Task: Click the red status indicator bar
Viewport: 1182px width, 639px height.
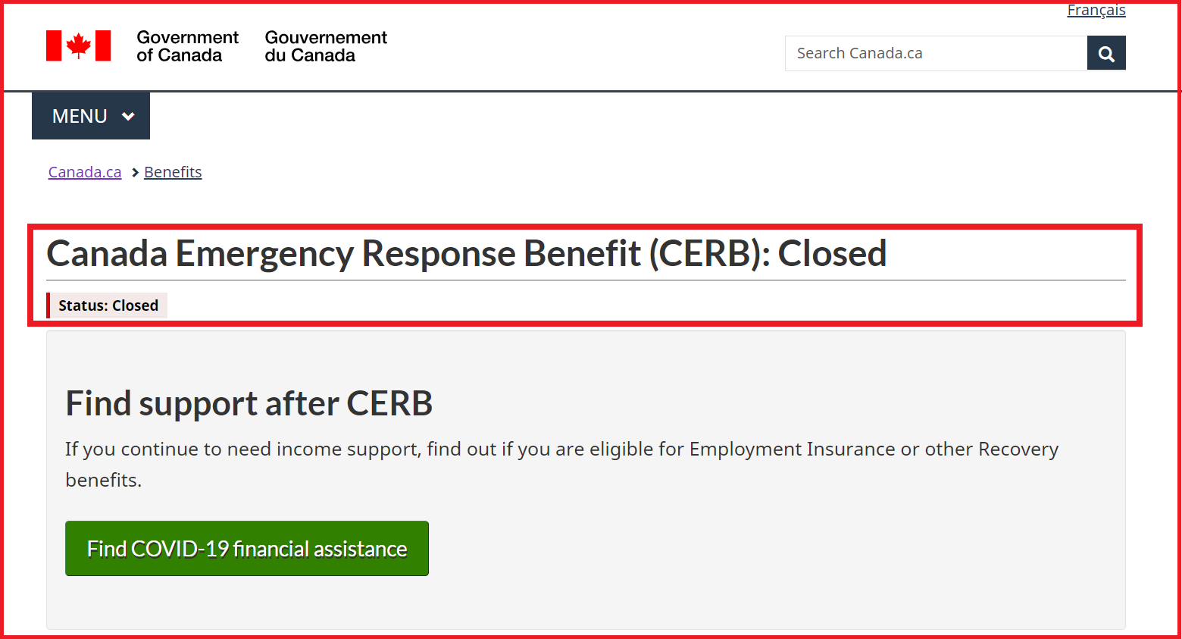Action: click(x=49, y=305)
